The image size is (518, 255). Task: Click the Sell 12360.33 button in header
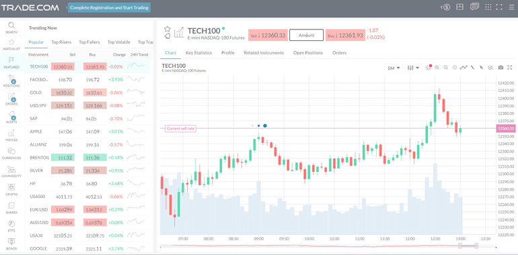(x=268, y=36)
